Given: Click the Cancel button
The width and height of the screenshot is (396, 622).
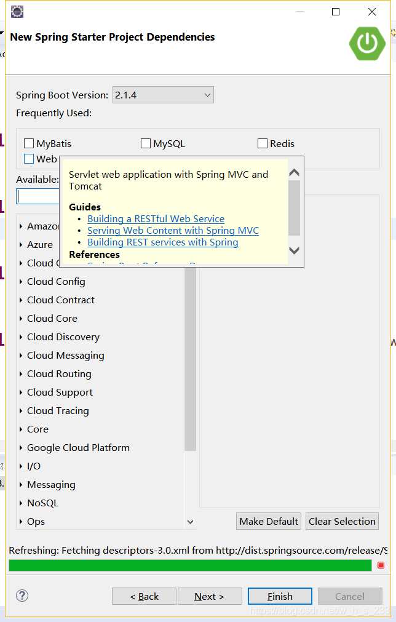Looking at the screenshot, I should pos(350,596).
